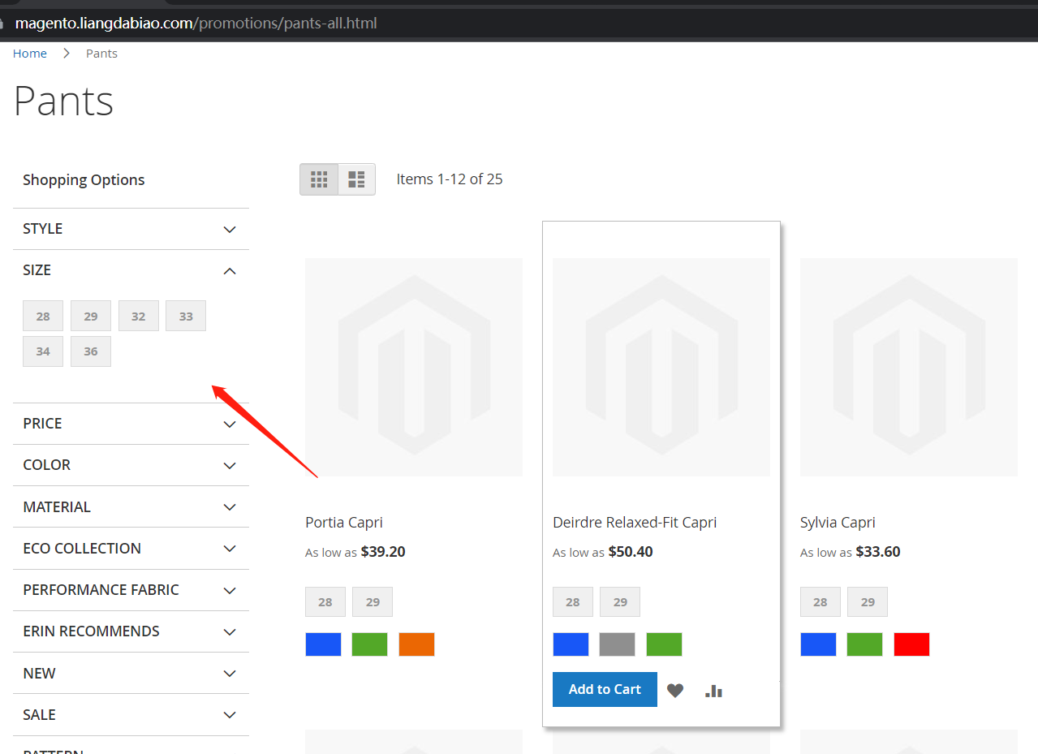The image size is (1038, 754).
Task: Click the browser address bar URL
Action: (196, 23)
